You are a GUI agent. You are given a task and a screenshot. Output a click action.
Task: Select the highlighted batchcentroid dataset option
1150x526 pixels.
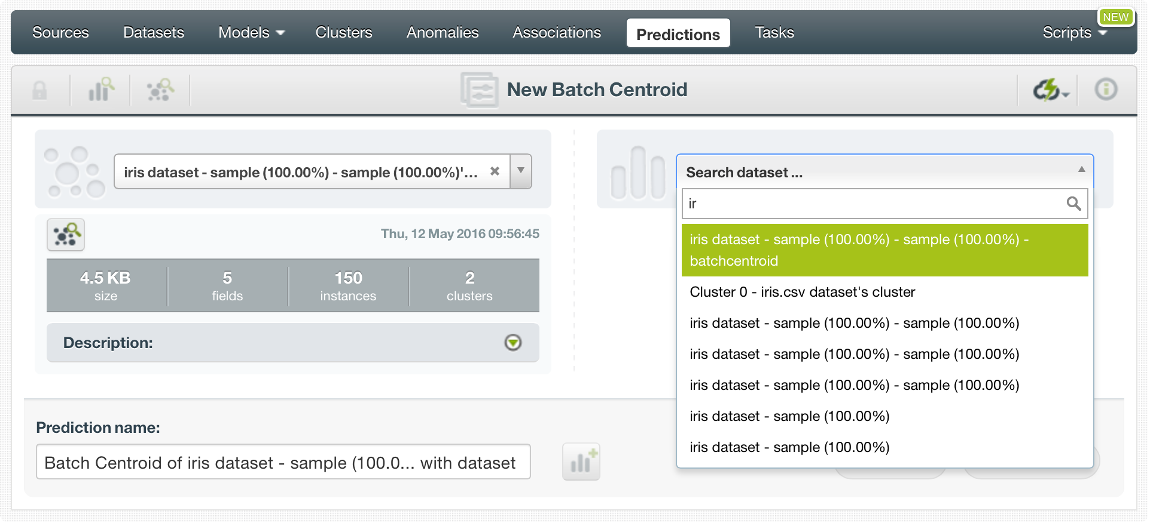[884, 250]
